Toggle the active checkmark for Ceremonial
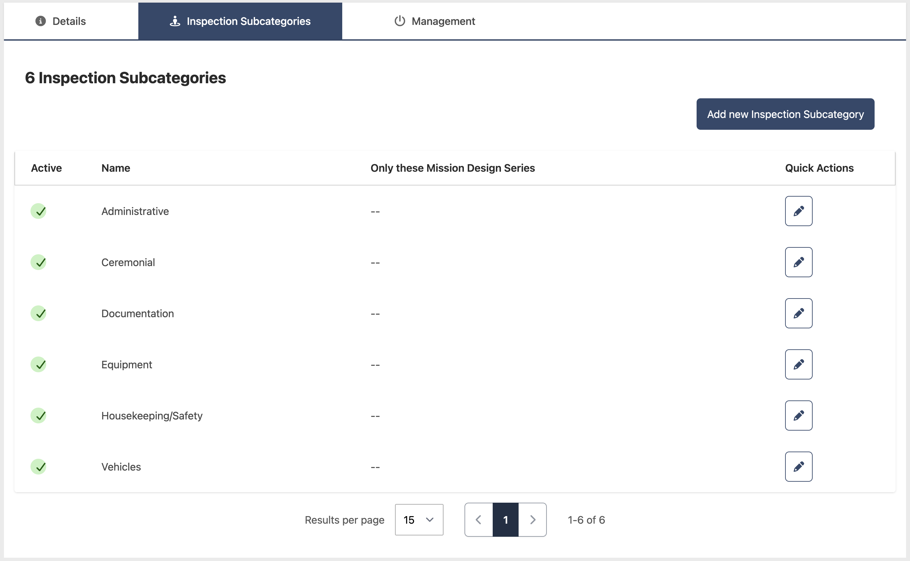The image size is (910, 561). (38, 262)
